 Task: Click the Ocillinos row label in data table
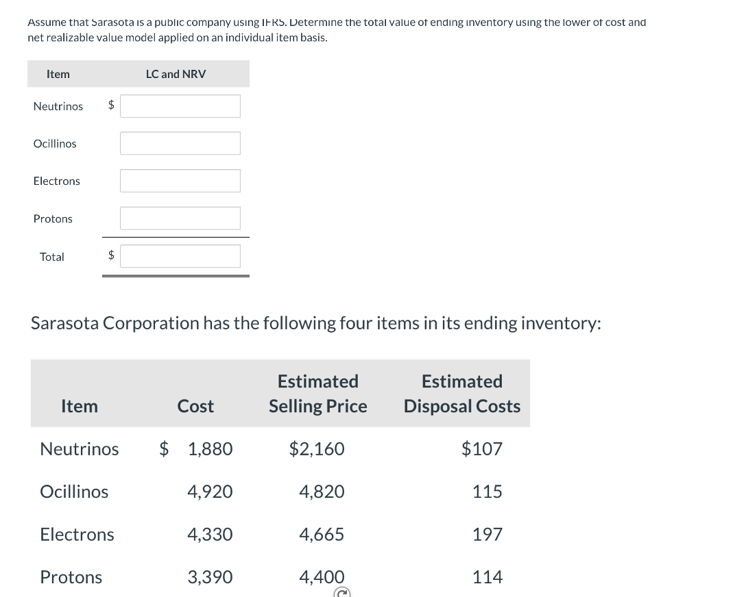pyautogui.click(x=74, y=492)
